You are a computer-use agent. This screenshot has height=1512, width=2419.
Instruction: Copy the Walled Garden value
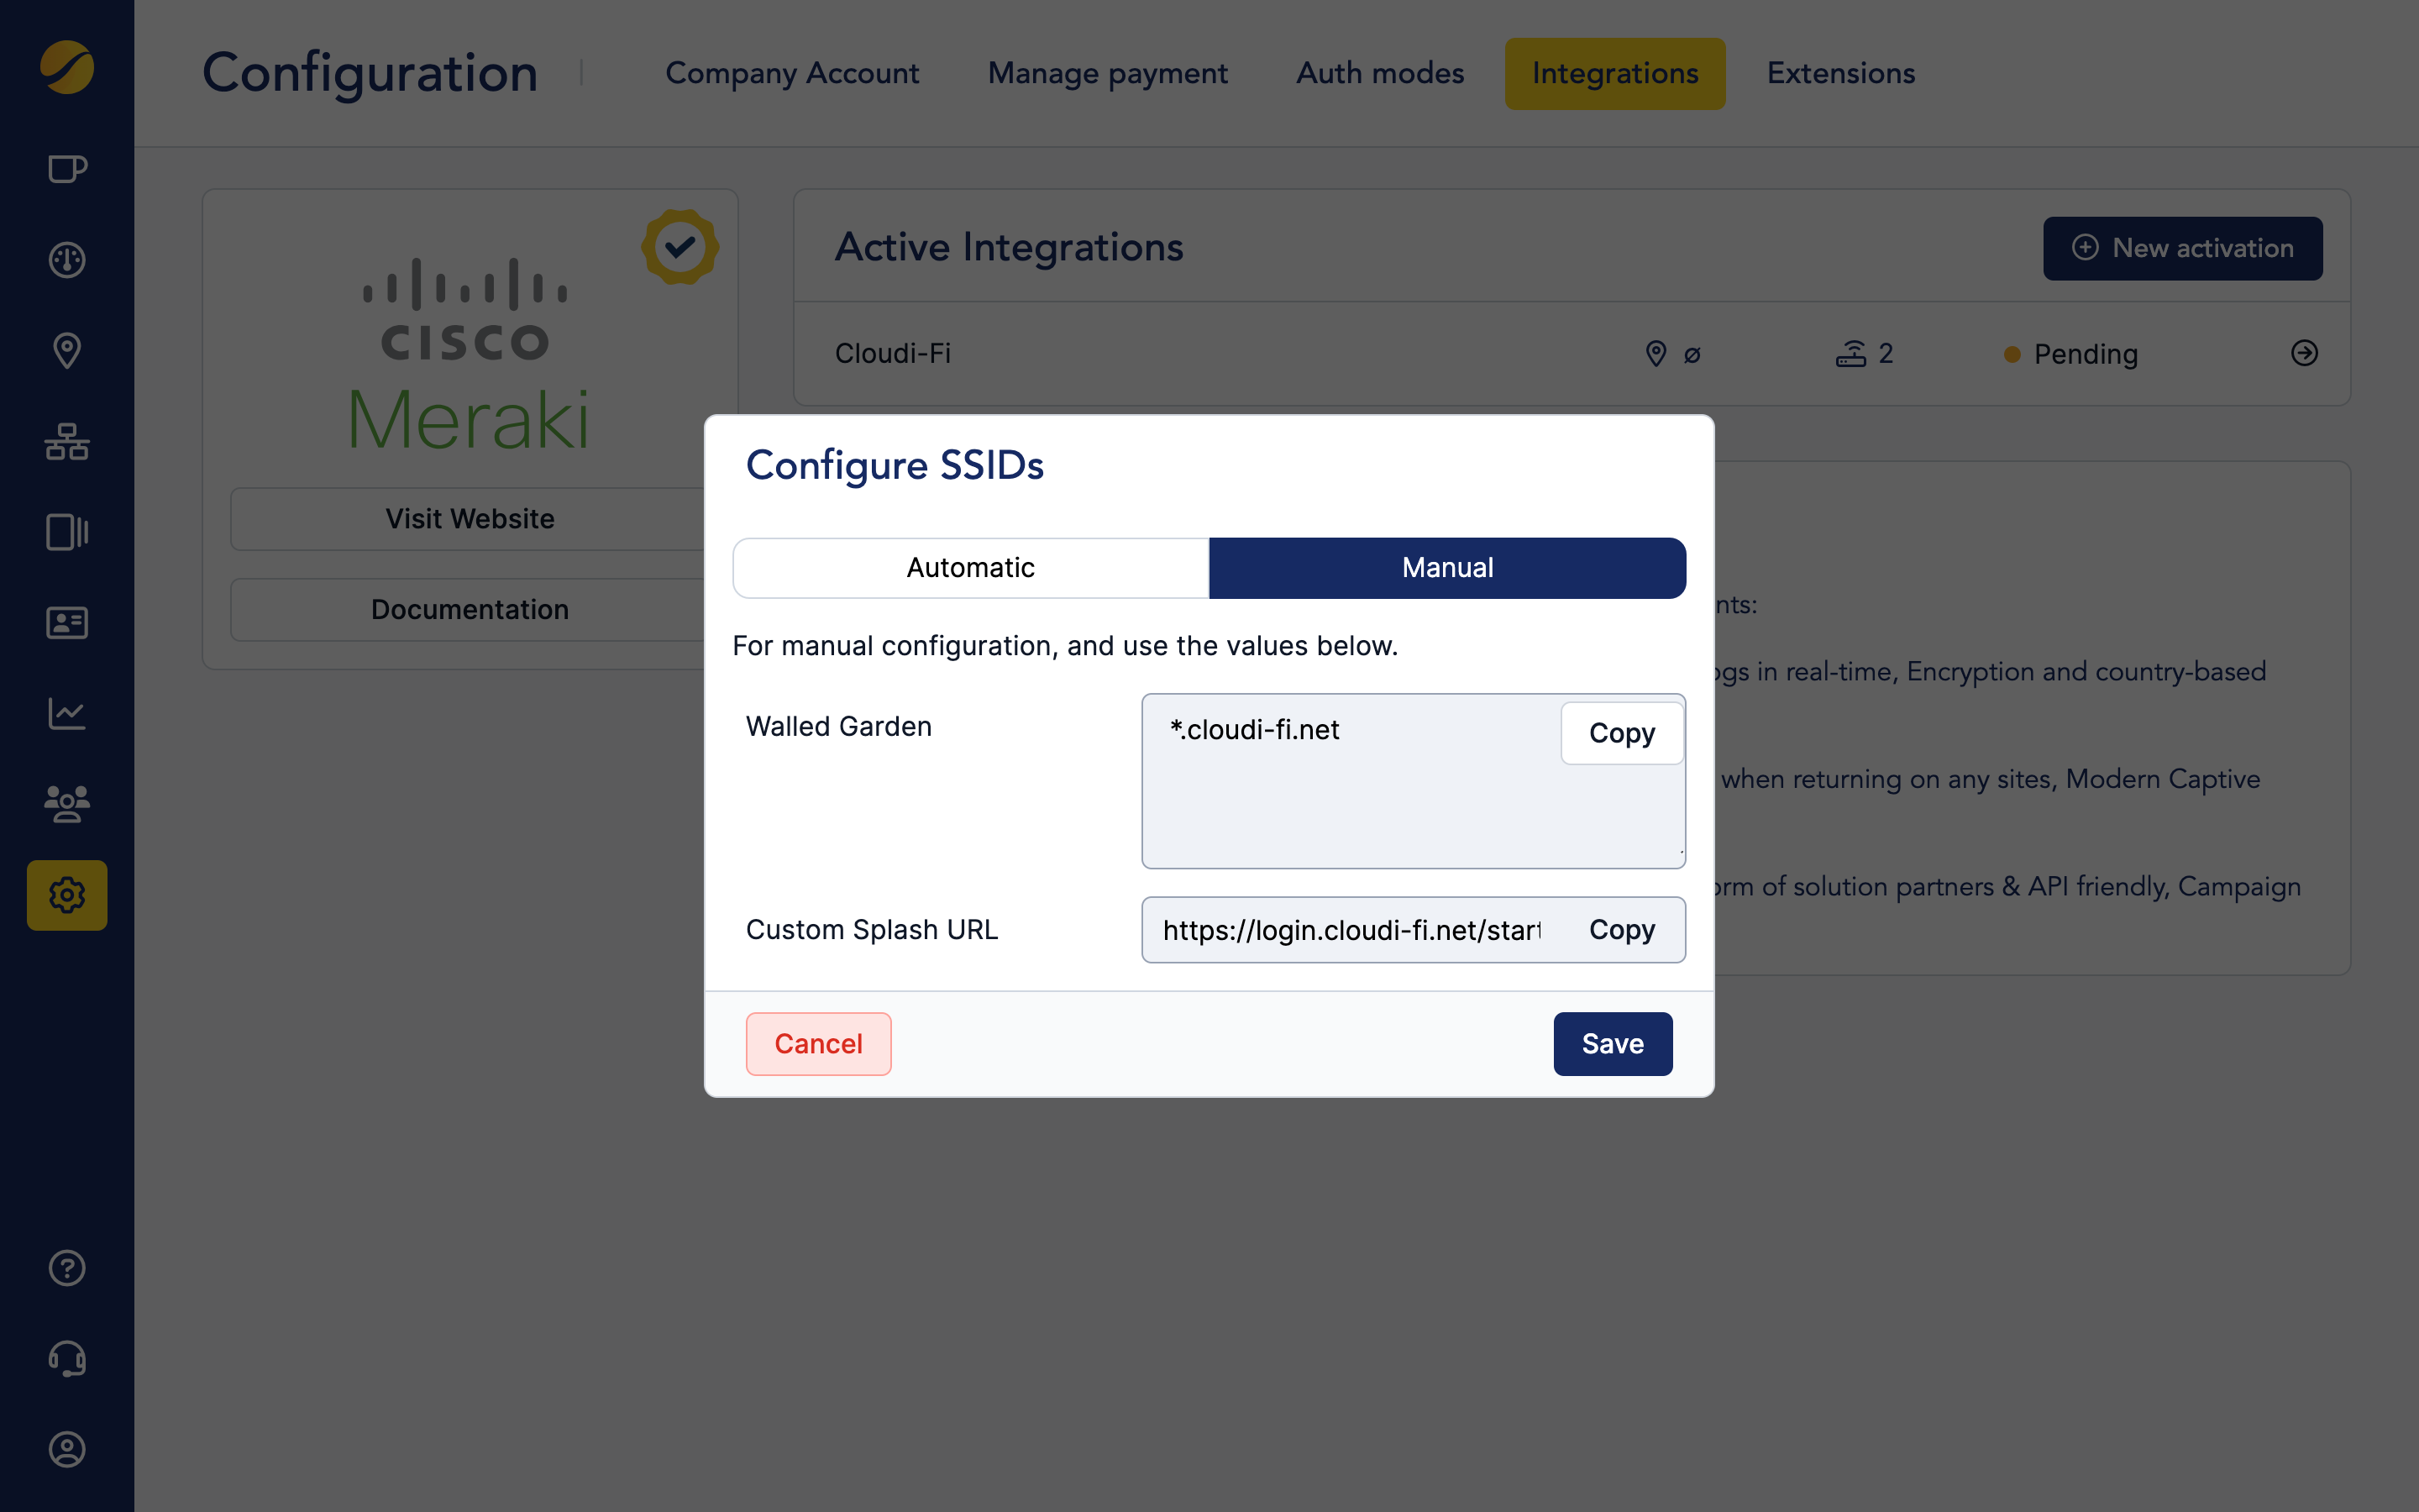(x=1621, y=732)
